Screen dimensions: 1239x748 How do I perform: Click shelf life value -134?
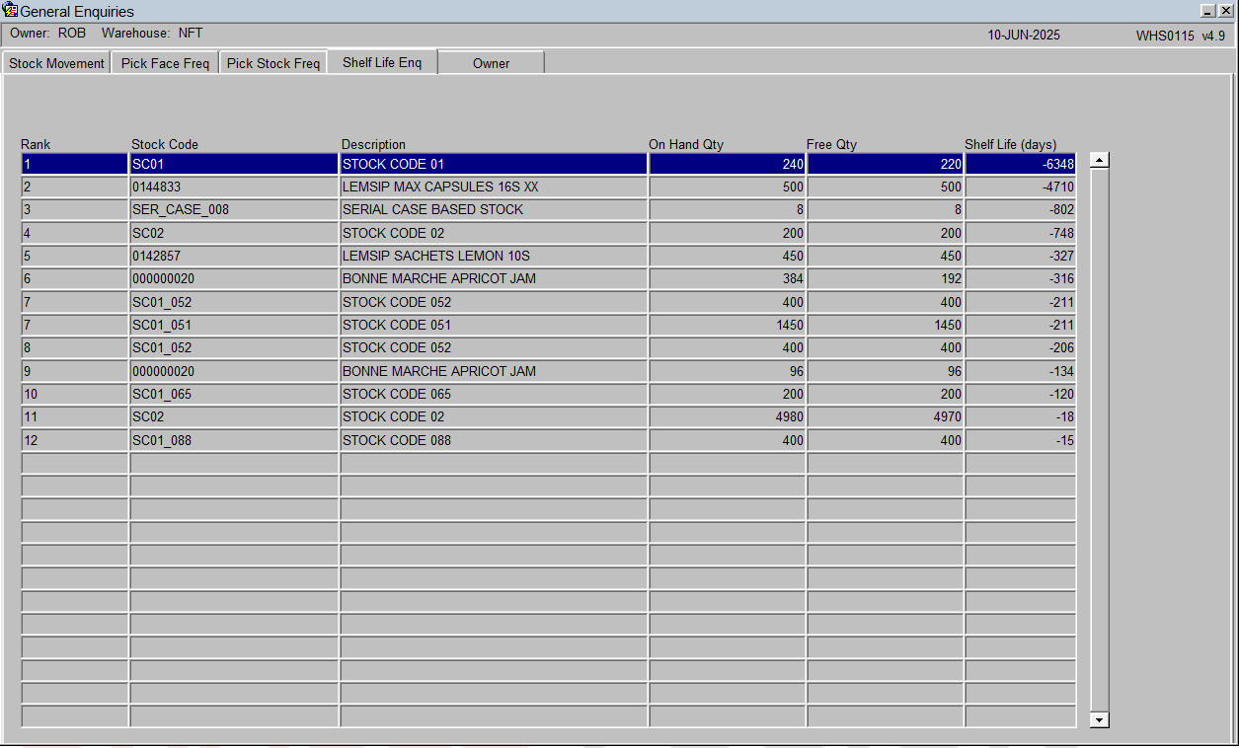click(x=1021, y=371)
